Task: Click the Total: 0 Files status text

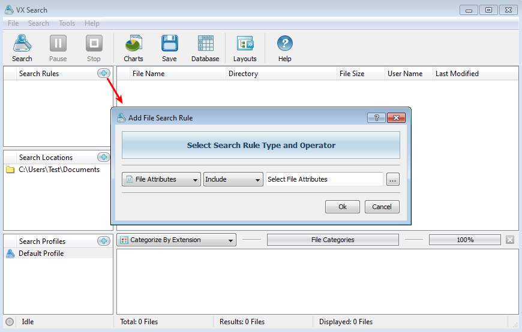Action: [x=139, y=322]
